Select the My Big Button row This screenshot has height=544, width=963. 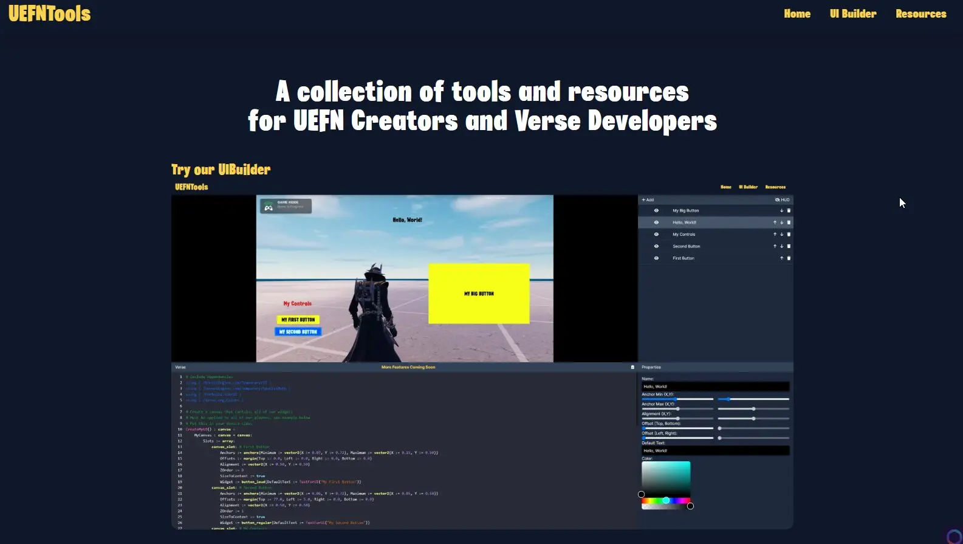716,211
